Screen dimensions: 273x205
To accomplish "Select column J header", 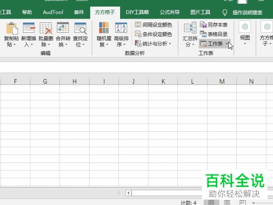I will pos(133,81).
